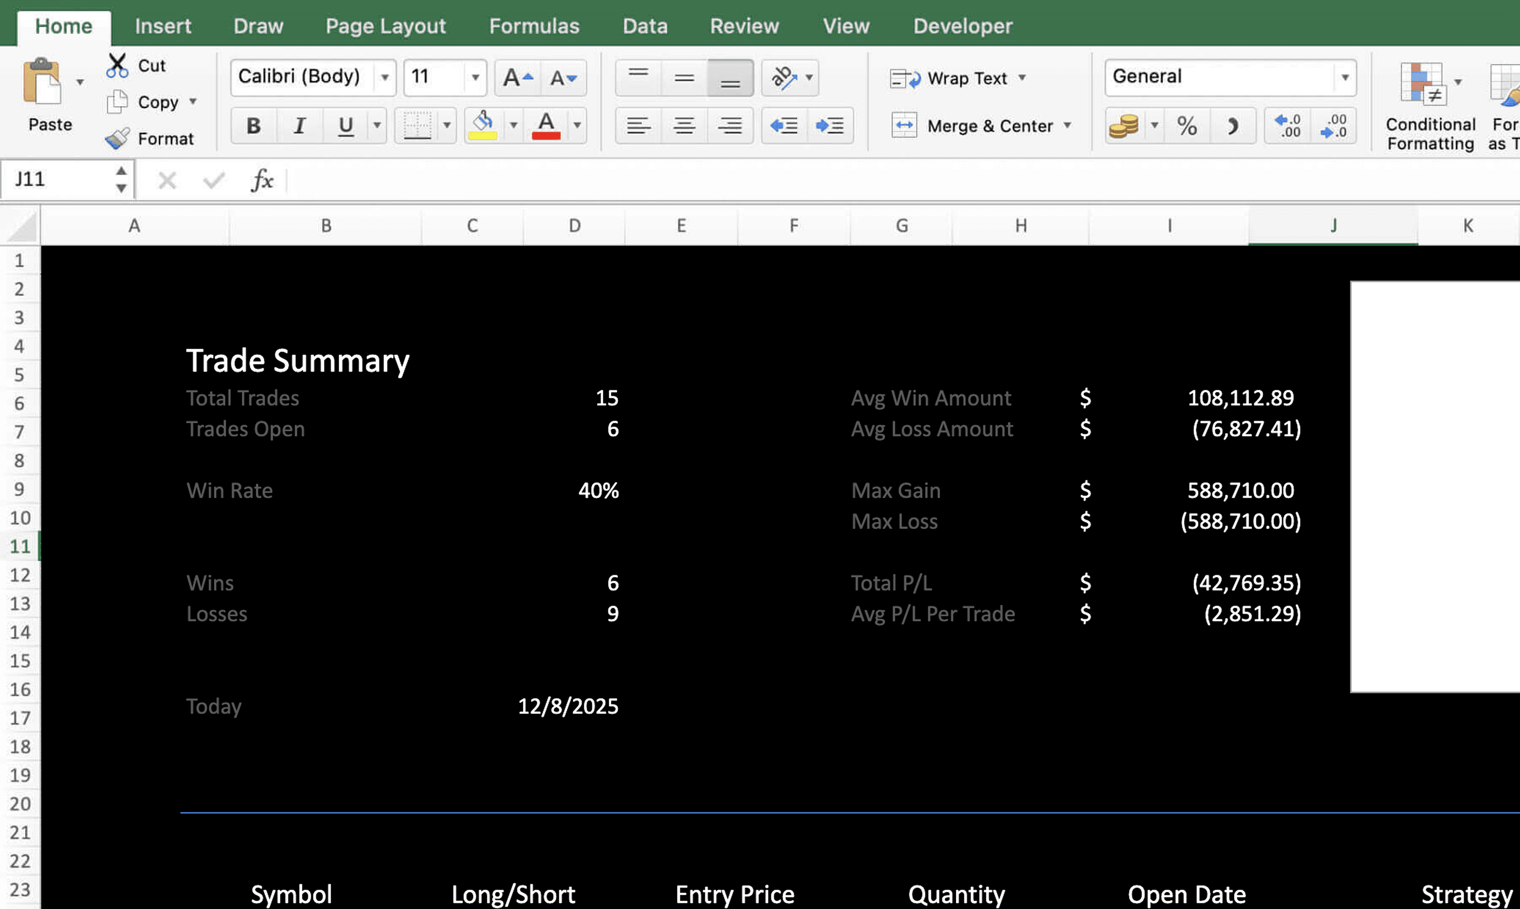The image size is (1520, 909).
Task: Click the text orientation icon
Action: [784, 78]
